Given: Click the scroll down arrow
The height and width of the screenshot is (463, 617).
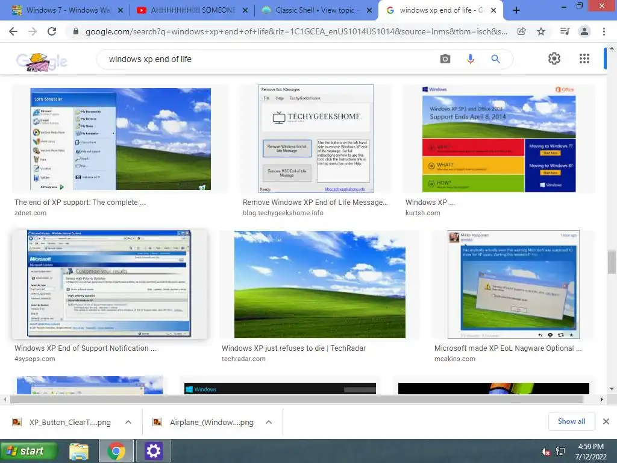Looking at the screenshot, I should (x=612, y=389).
